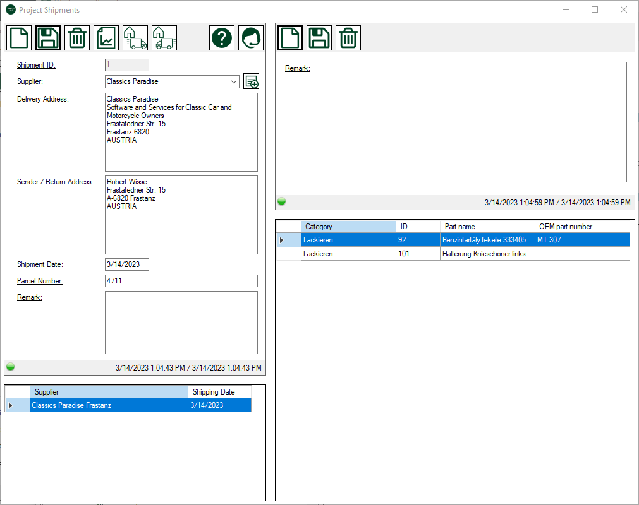Minimize the Project Shipments window
The height and width of the screenshot is (505, 639).
click(566, 9)
